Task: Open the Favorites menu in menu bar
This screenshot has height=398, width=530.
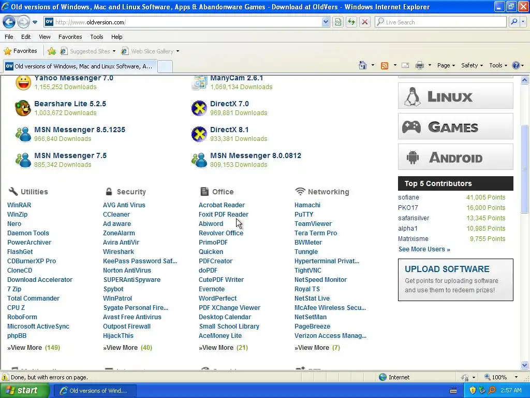Action: pyautogui.click(x=70, y=37)
